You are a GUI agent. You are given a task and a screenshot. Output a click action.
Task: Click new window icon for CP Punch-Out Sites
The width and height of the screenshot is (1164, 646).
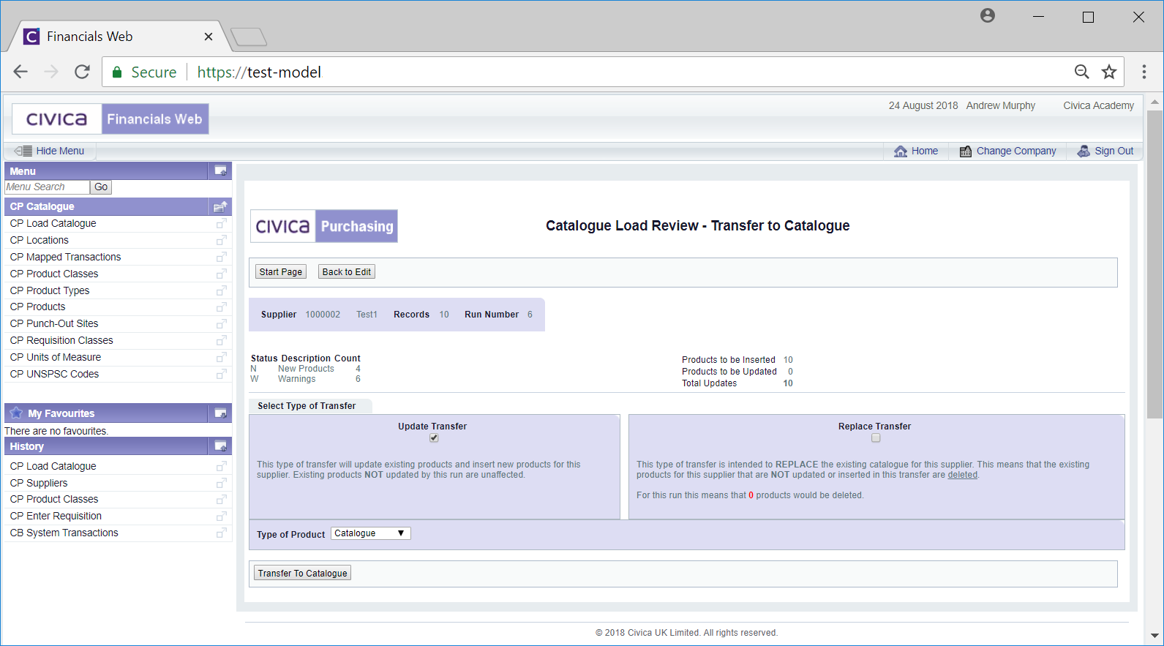[221, 323]
